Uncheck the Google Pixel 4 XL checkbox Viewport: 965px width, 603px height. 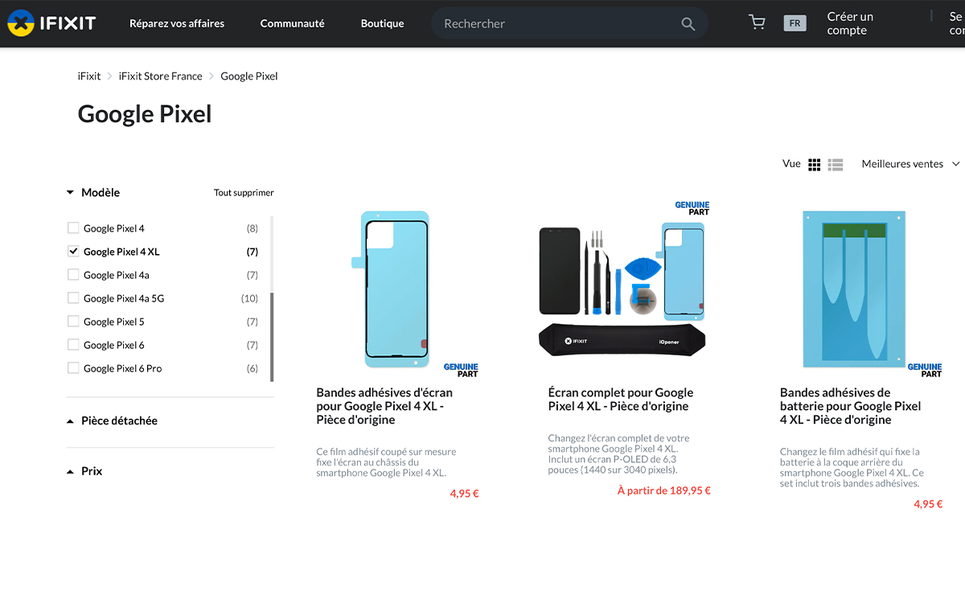(x=73, y=251)
